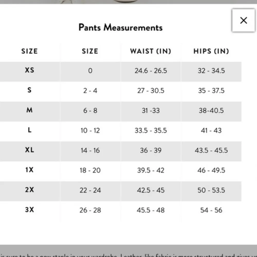Click the WAIST (IN) column header
The height and width of the screenshot is (257, 257).
(x=151, y=51)
